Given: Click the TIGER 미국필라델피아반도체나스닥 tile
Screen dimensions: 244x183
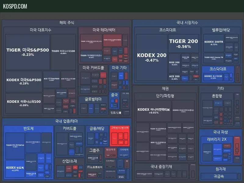Looking at the screenshot, I should coord(91,42).
